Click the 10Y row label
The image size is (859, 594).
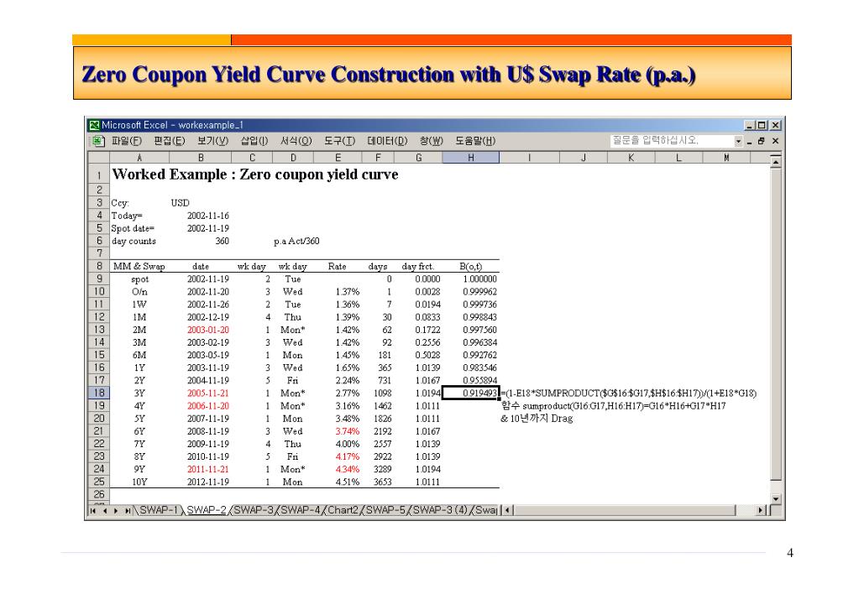pos(139,482)
